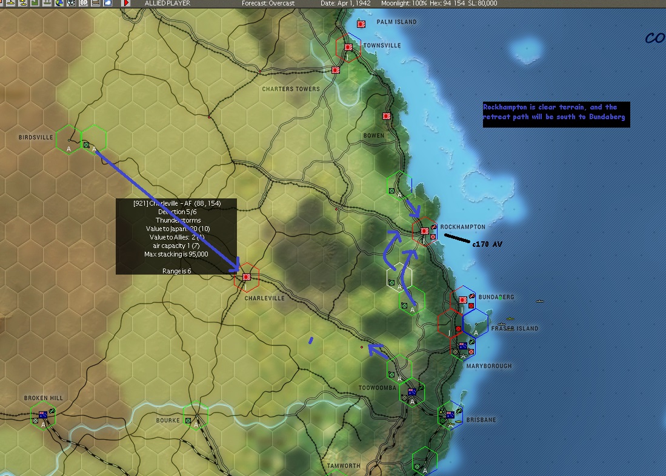Click the red end-turn arrow
Image resolution: width=666 pixels, height=476 pixels.
(126, 2)
